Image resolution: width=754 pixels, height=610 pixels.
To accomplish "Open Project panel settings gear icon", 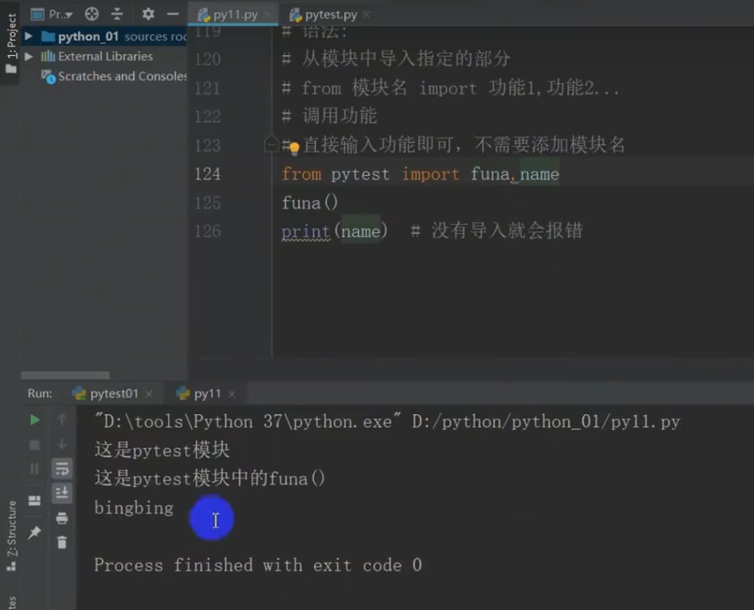I will (148, 14).
